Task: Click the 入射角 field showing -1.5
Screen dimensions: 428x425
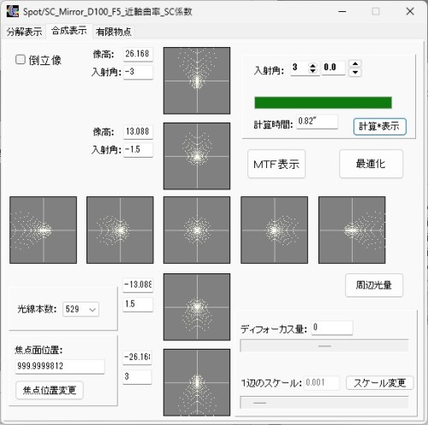Action: click(138, 149)
